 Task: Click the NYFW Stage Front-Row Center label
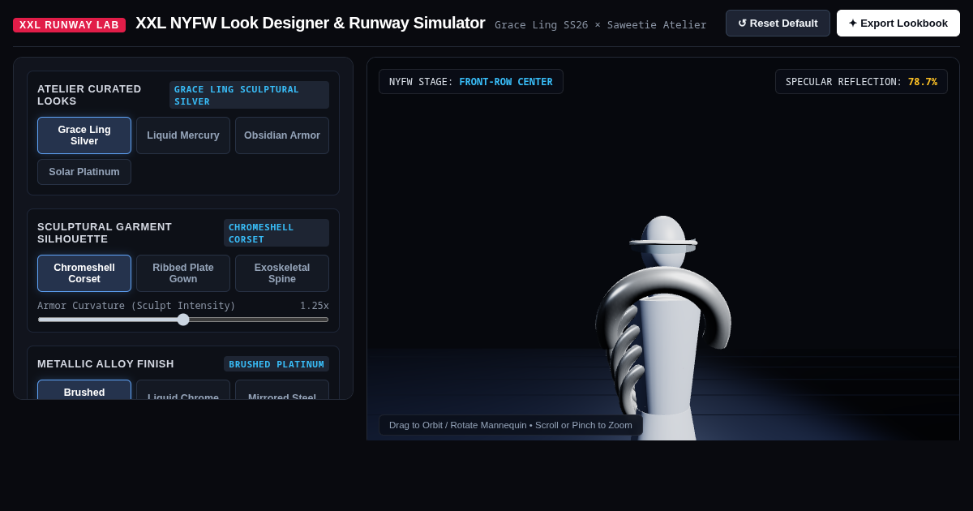471,82
